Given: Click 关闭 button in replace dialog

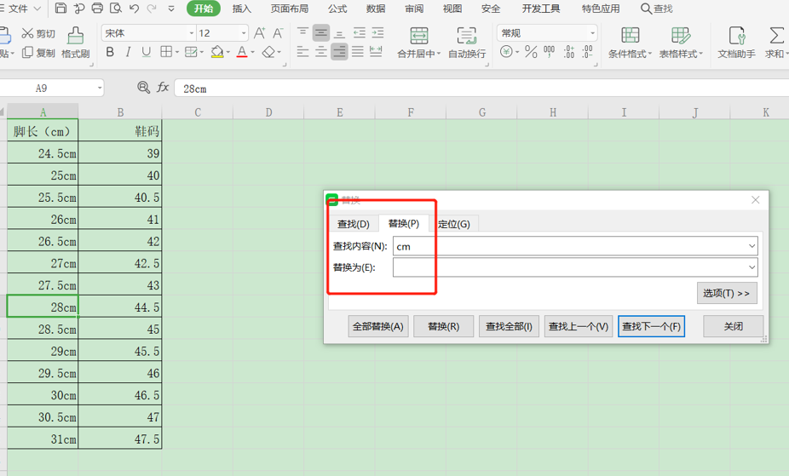Looking at the screenshot, I should (x=733, y=326).
